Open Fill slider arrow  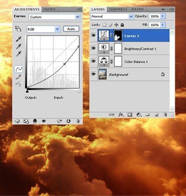coord(163,25)
